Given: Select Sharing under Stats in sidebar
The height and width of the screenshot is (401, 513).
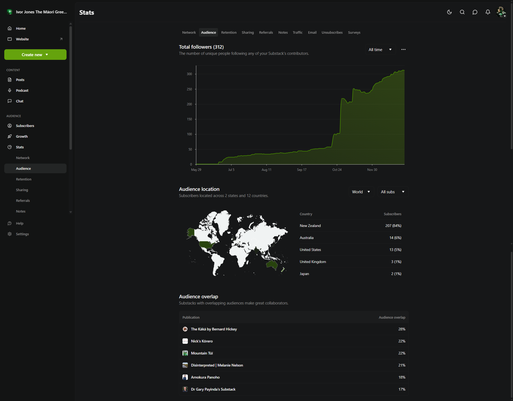Looking at the screenshot, I should [22, 190].
